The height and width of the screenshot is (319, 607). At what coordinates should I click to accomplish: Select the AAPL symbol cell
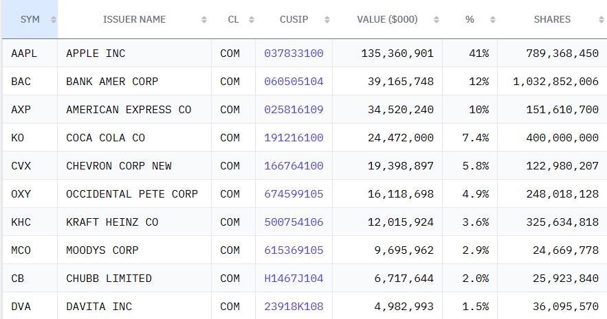point(30,54)
